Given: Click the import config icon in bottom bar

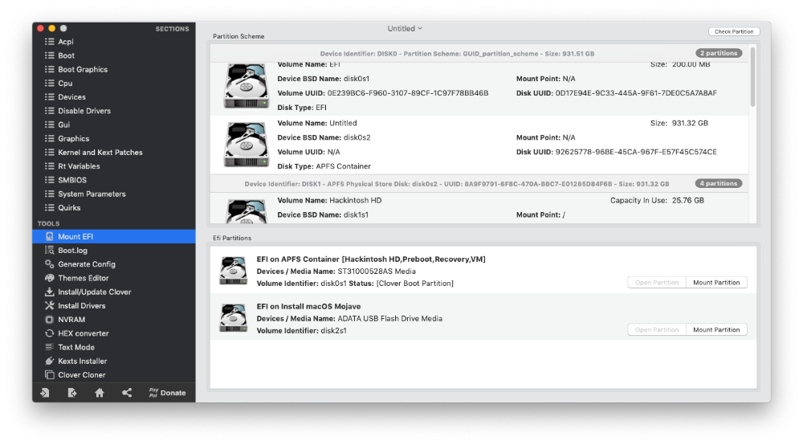Looking at the screenshot, I should pyautogui.click(x=45, y=393).
